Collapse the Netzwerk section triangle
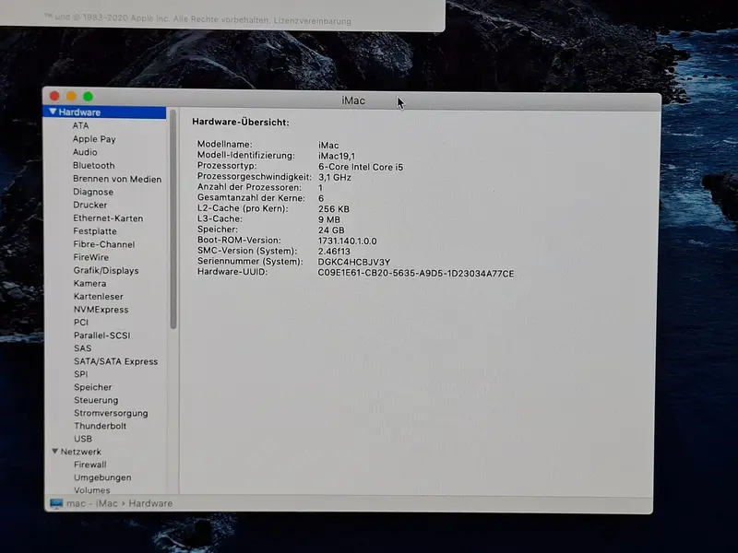 tap(54, 452)
